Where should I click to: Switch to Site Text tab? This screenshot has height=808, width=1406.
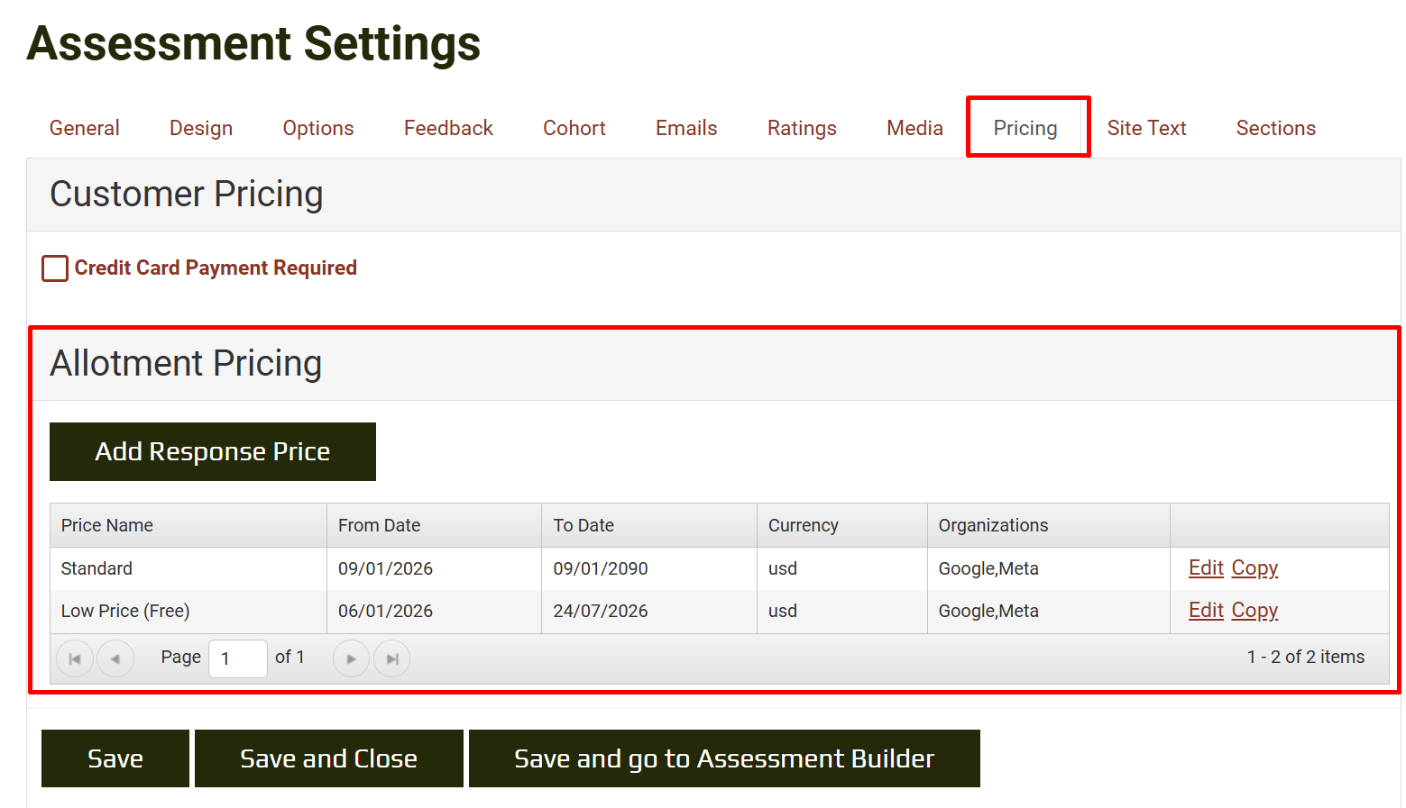pyautogui.click(x=1146, y=128)
